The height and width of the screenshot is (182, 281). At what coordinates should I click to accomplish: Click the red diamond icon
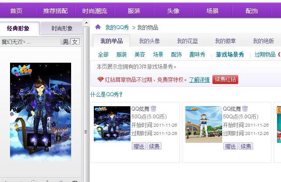tap(100, 79)
